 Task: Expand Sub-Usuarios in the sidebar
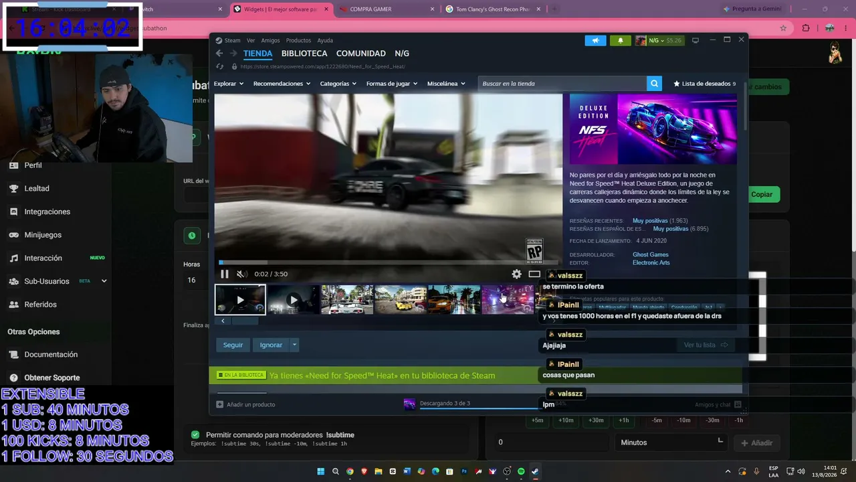[x=104, y=281]
